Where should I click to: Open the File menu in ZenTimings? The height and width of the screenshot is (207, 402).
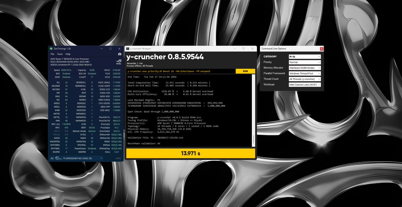(52, 54)
